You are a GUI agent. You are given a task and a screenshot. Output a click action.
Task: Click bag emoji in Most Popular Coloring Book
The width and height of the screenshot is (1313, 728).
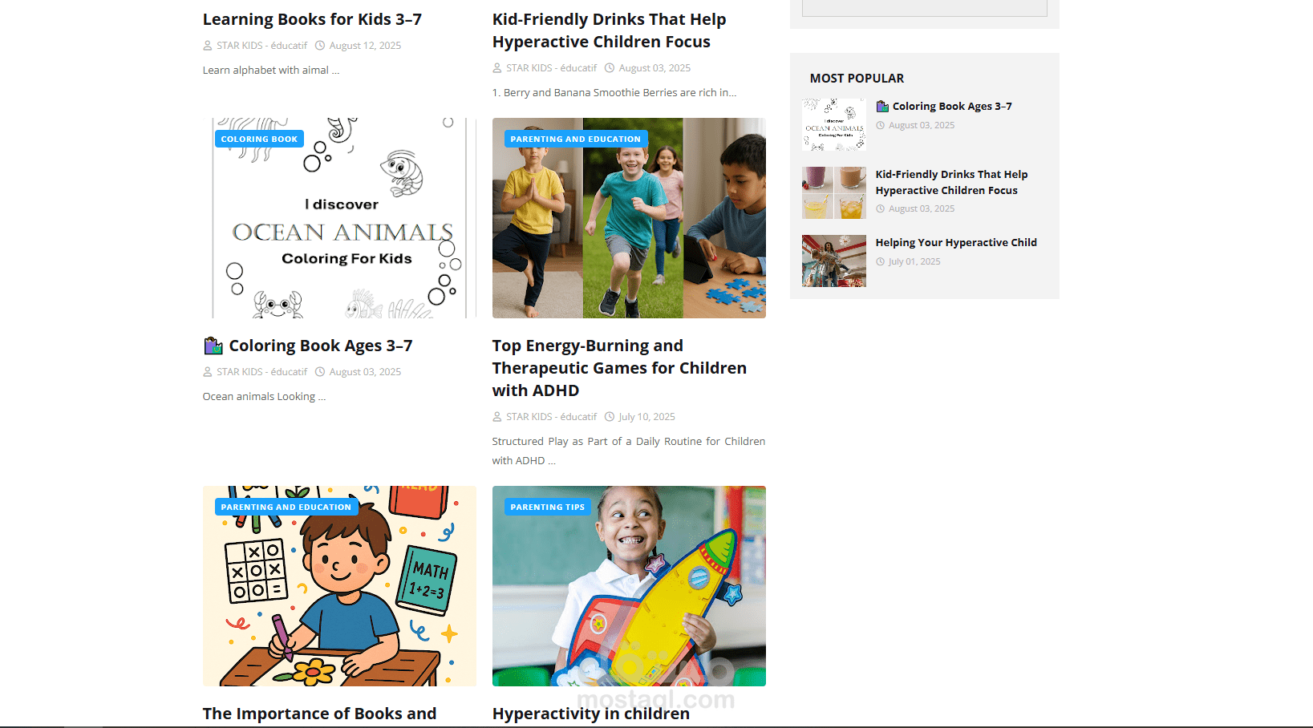click(x=882, y=107)
